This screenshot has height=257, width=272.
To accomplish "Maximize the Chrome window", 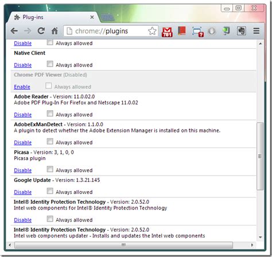I will [238, 8].
